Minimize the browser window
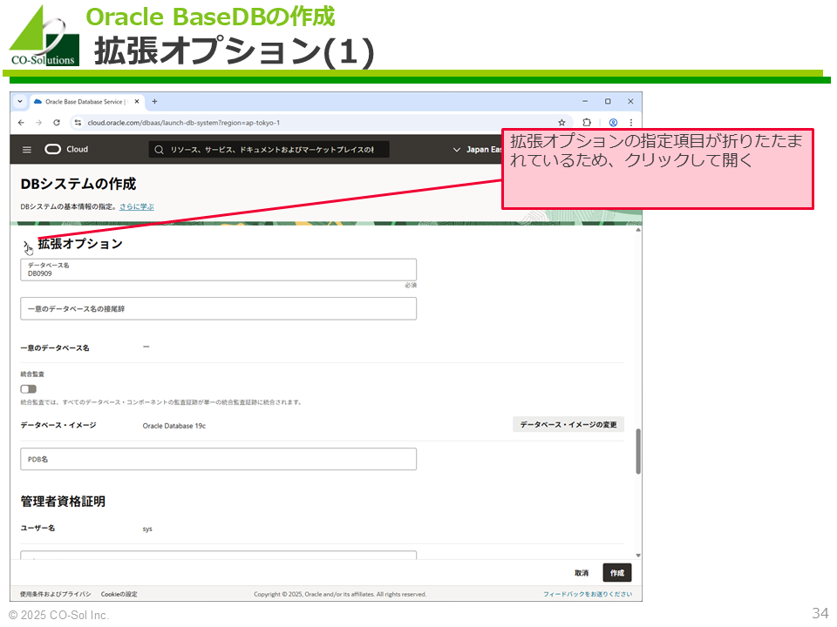Screen dimensions: 837x627 click(x=585, y=101)
